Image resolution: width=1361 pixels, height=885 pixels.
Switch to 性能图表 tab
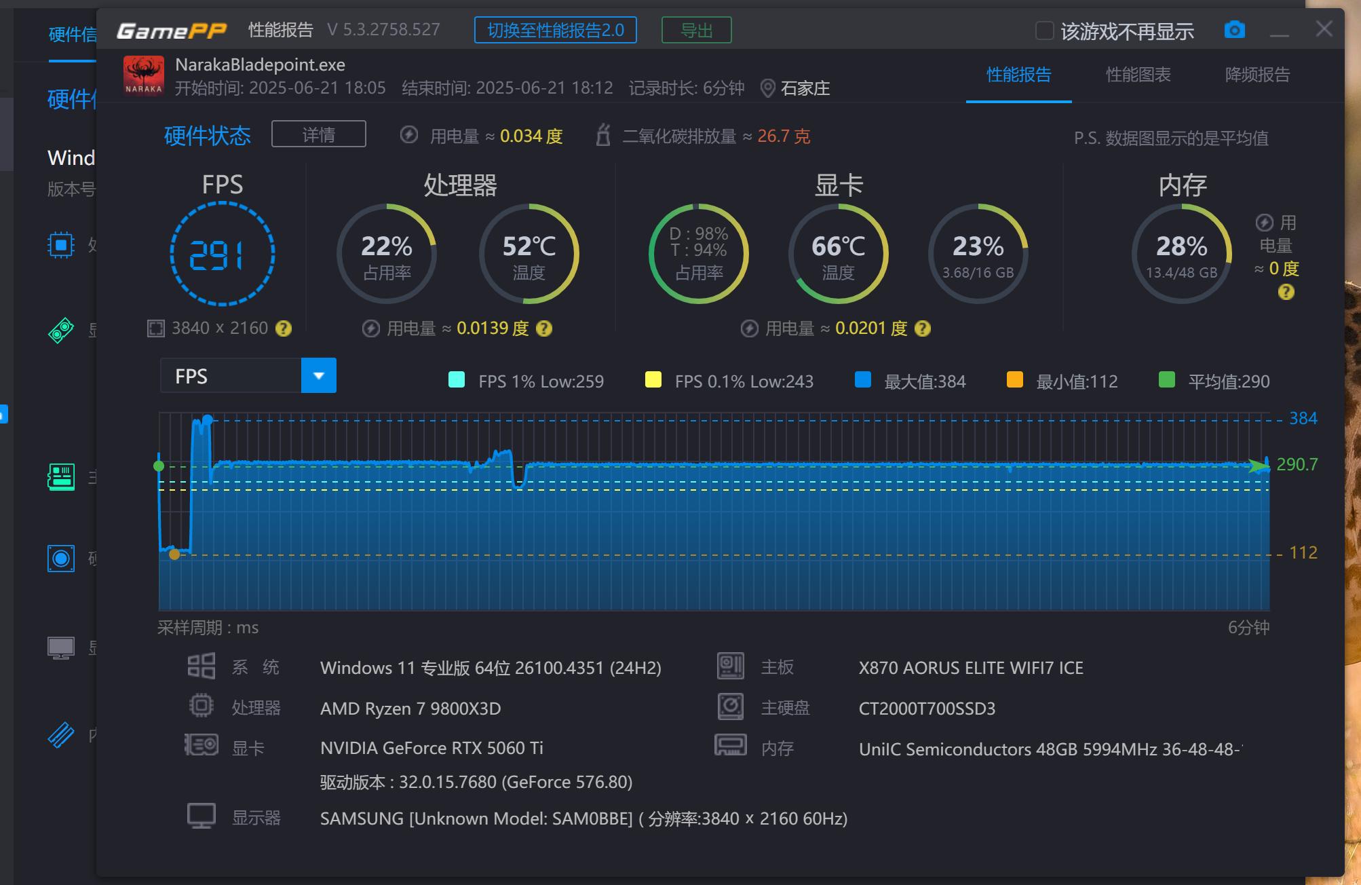pyautogui.click(x=1138, y=75)
